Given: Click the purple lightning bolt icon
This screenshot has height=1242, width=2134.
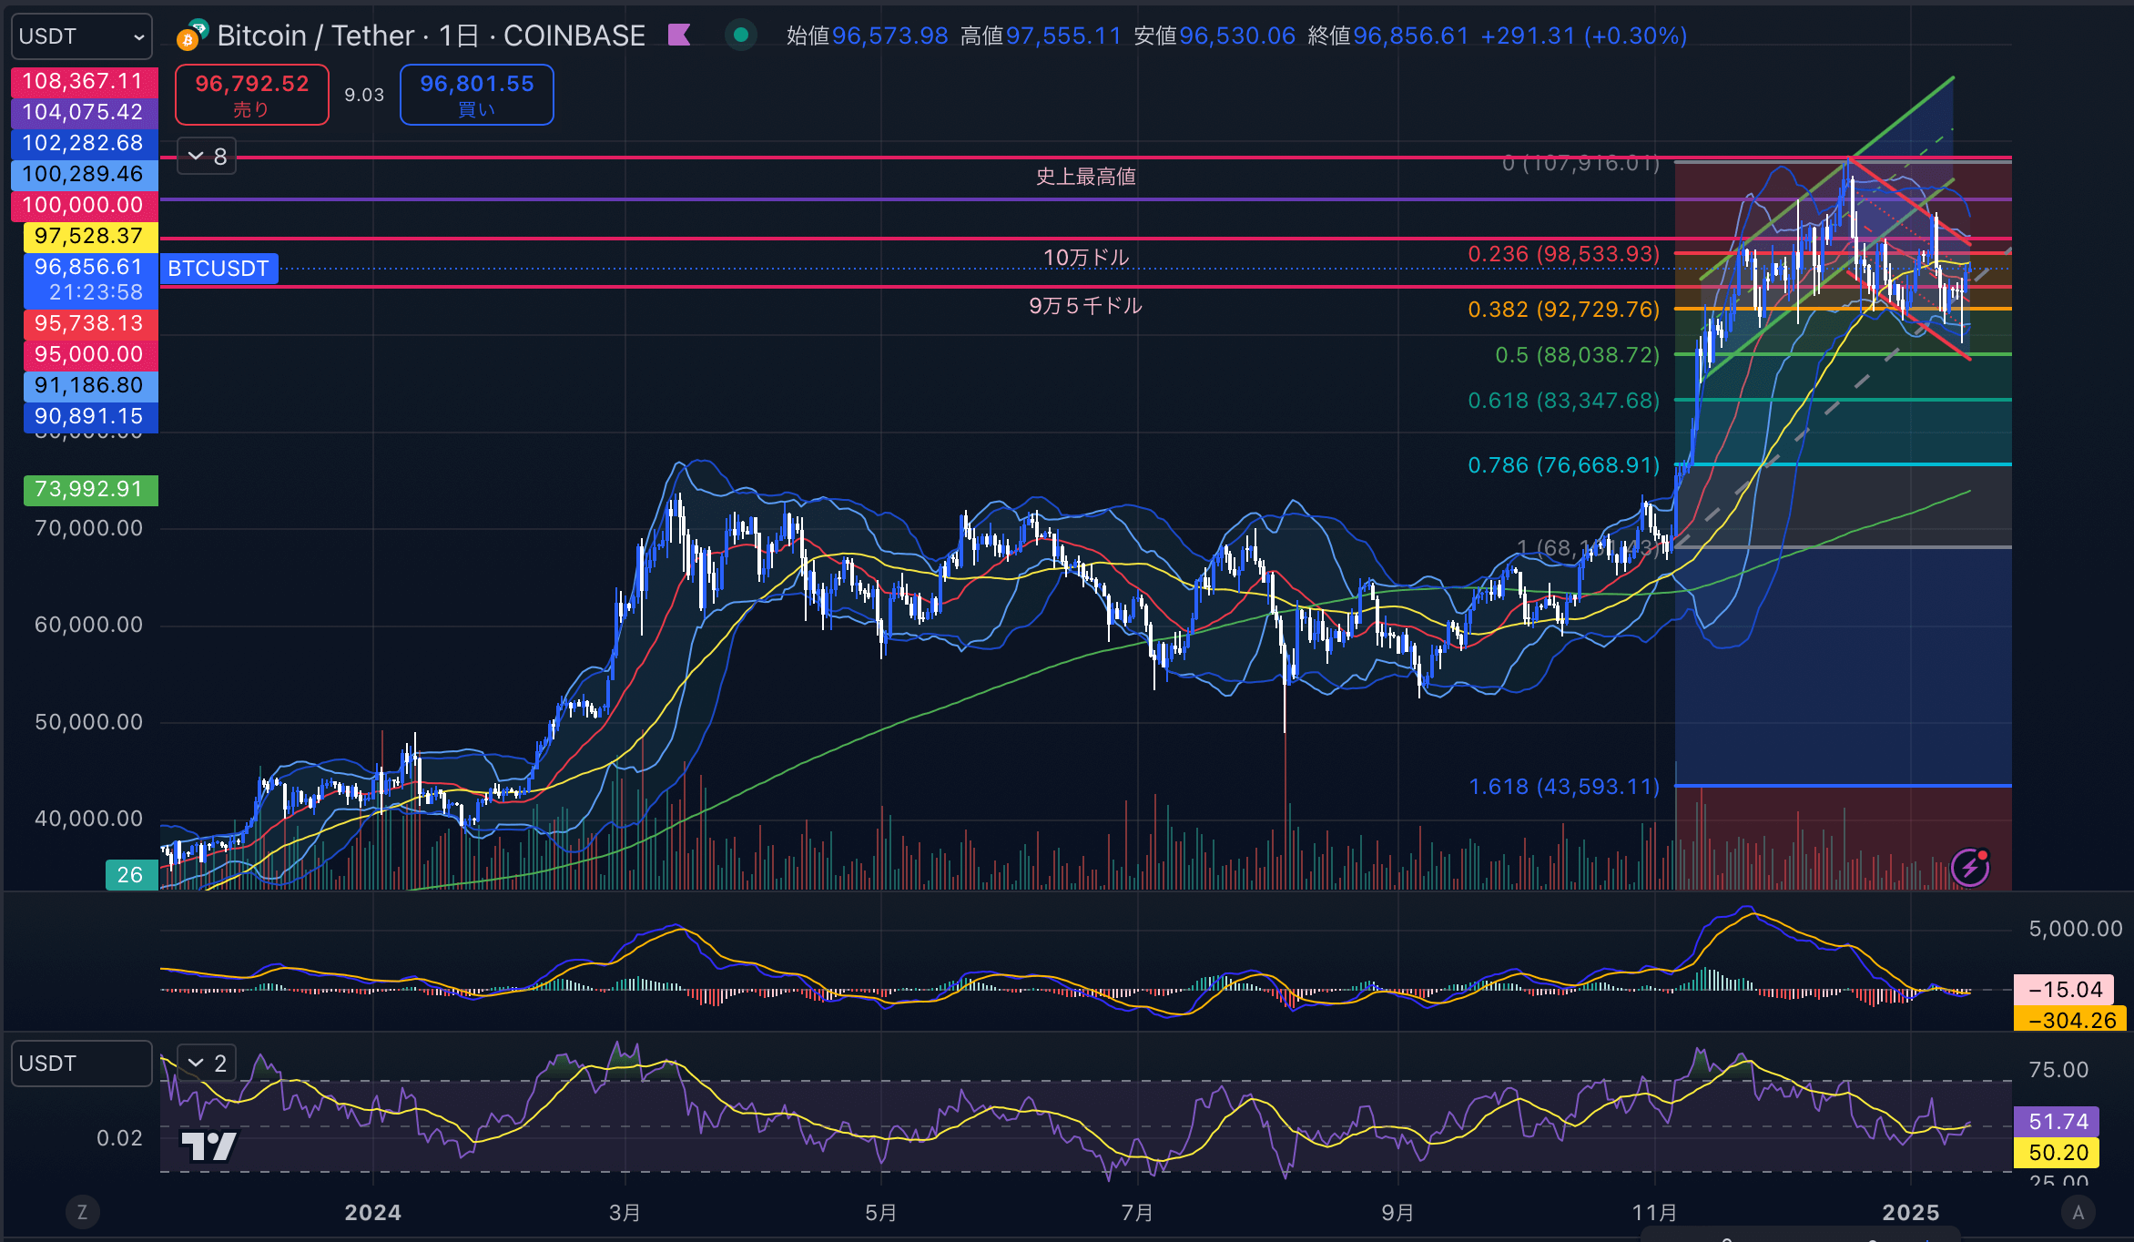Looking at the screenshot, I should (1969, 868).
